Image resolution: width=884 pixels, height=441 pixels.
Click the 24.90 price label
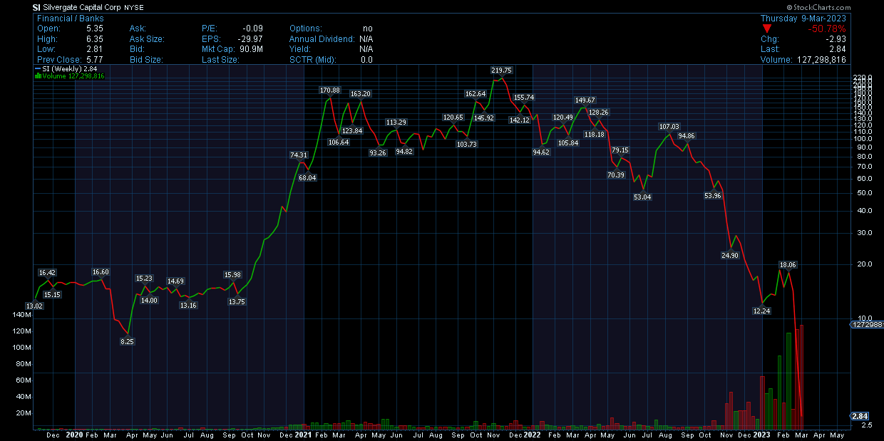coord(730,255)
